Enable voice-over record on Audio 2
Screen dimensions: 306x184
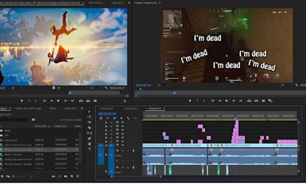point(134,167)
